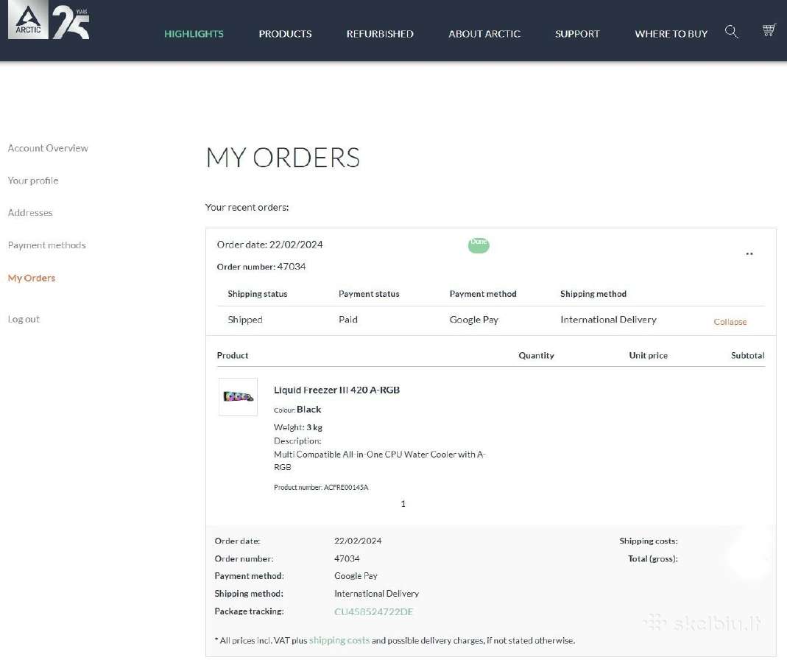787x663 pixels.
Task: Collapse the order 47034 details
Action: click(730, 322)
